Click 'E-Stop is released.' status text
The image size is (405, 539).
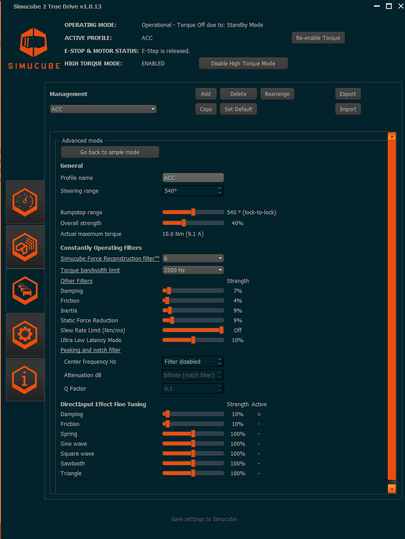(x=166, y=51)
